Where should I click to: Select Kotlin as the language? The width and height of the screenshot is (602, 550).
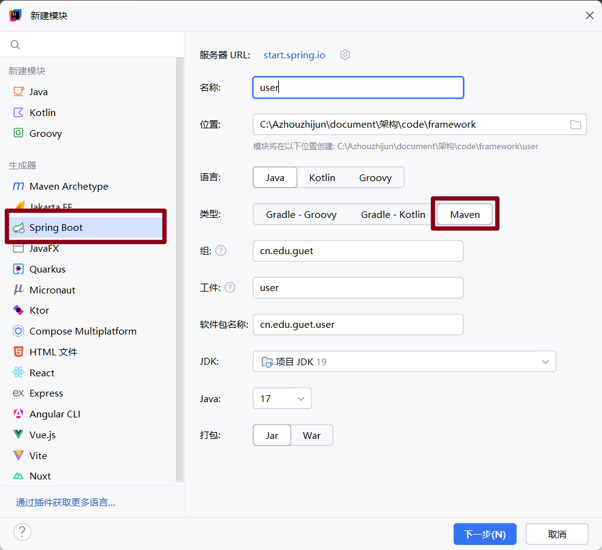click(322, 177)
